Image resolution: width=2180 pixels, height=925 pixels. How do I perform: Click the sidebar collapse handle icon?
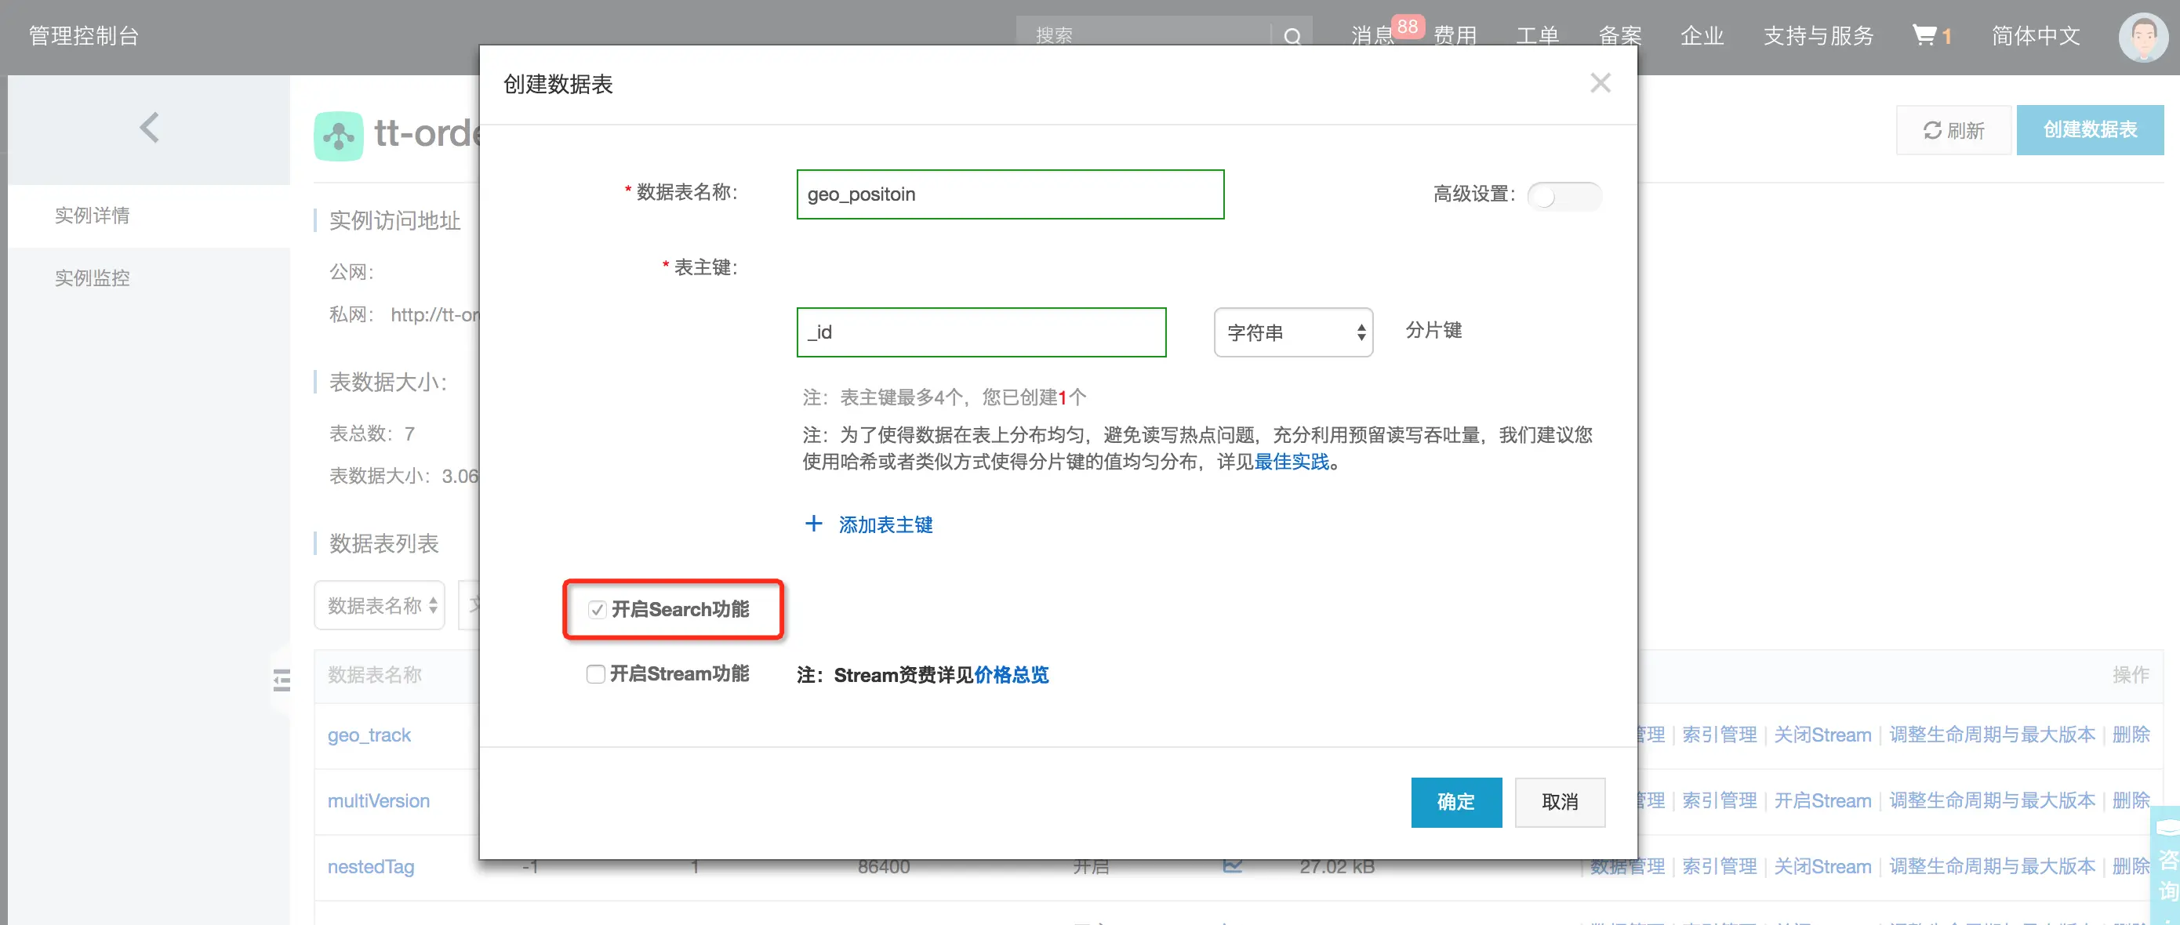282,680
